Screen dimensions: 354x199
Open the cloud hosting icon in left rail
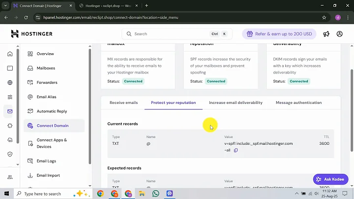[x=10, y=140]
